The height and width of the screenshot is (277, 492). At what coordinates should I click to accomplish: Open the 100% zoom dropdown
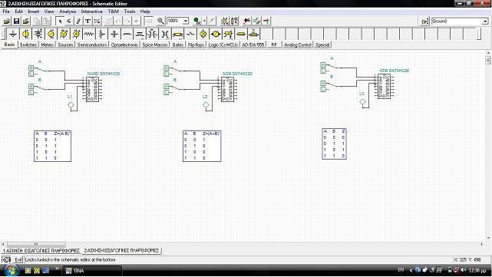186,21
